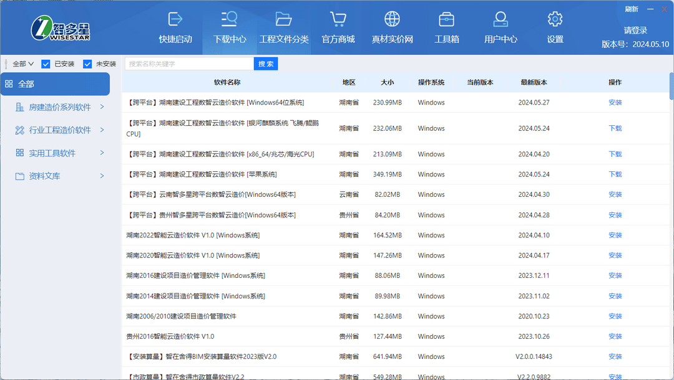Click the 搜索 search button
Image resolution: width=674 pixels, height=380 pixels.
[265, 63]
